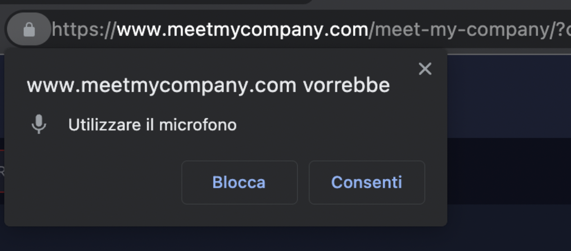
Task: Click the microphone icon in the permission prompt
Action: point(39,124)
